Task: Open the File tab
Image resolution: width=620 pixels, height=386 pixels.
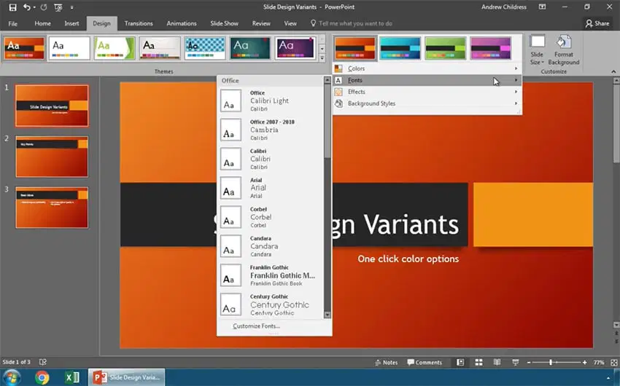Action: click(x=12, y=23)
